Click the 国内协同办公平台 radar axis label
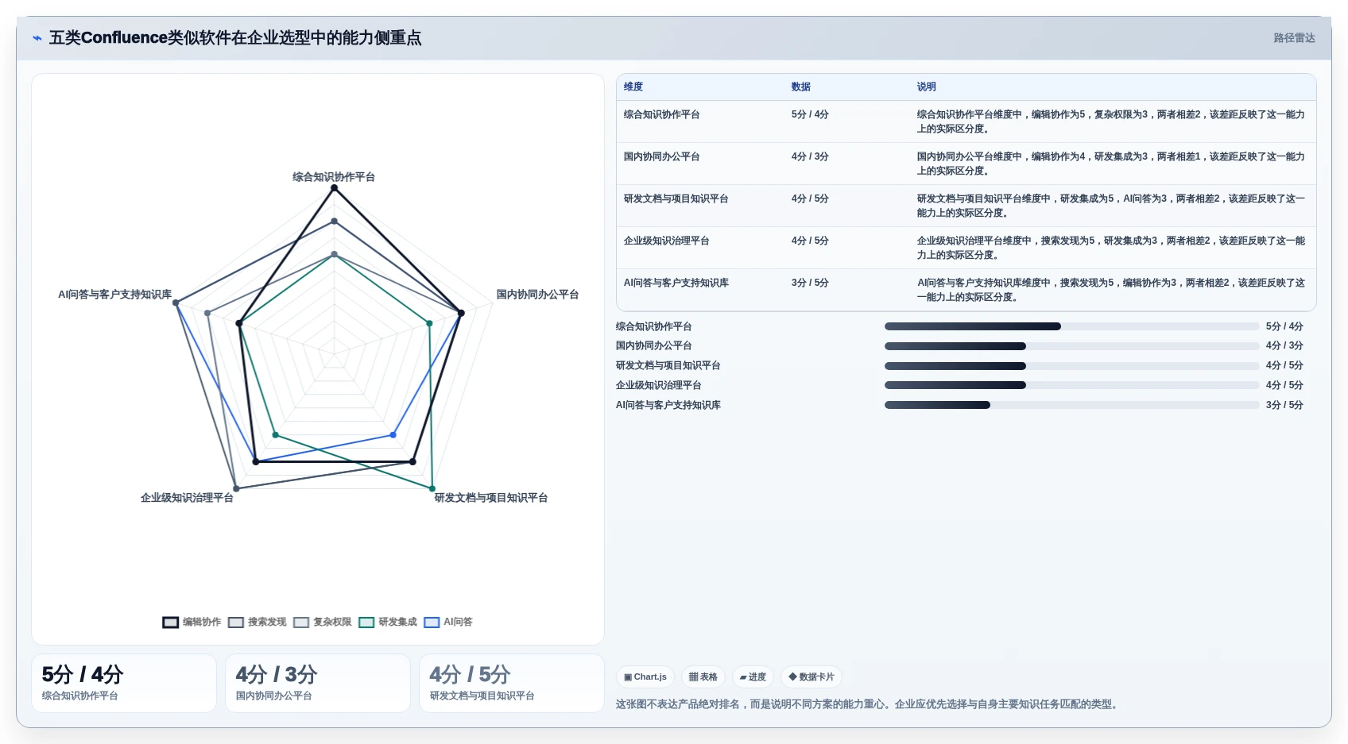1348x744 pixels. pos(537,295)
